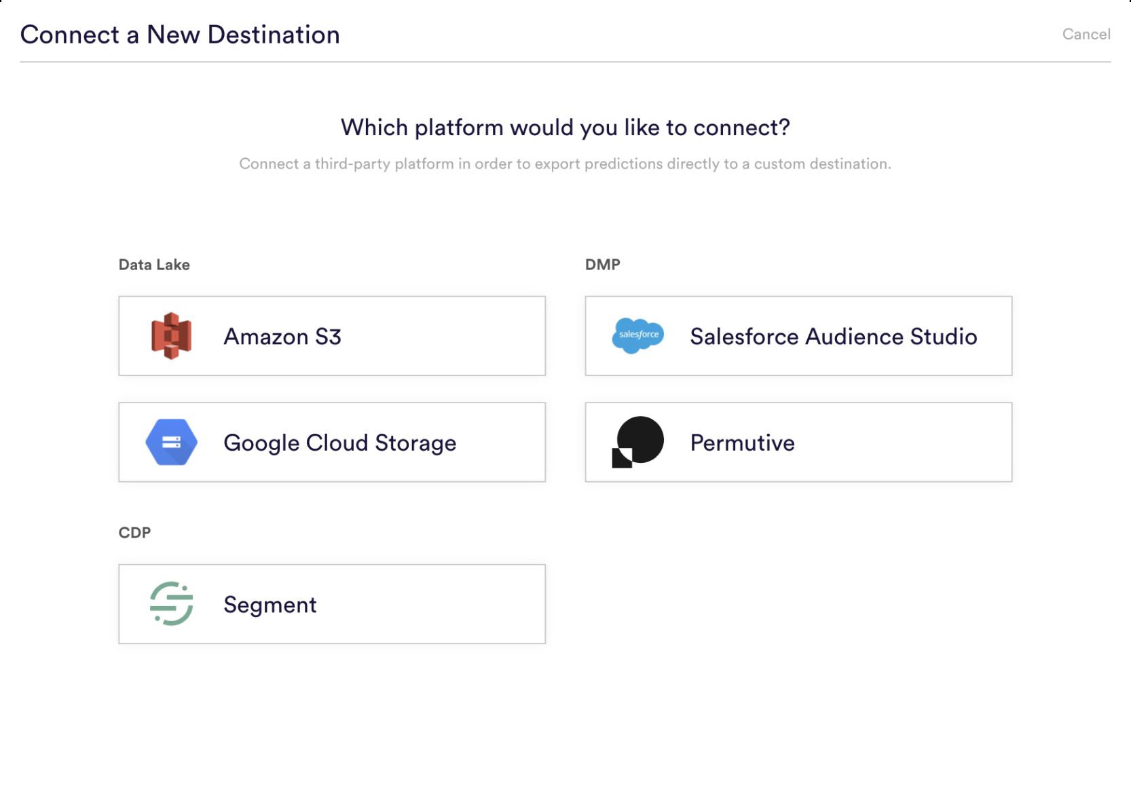Choose the Amazon S3 label
The height and width of the screenshot is (786, 1131).
tap(282, 337)
